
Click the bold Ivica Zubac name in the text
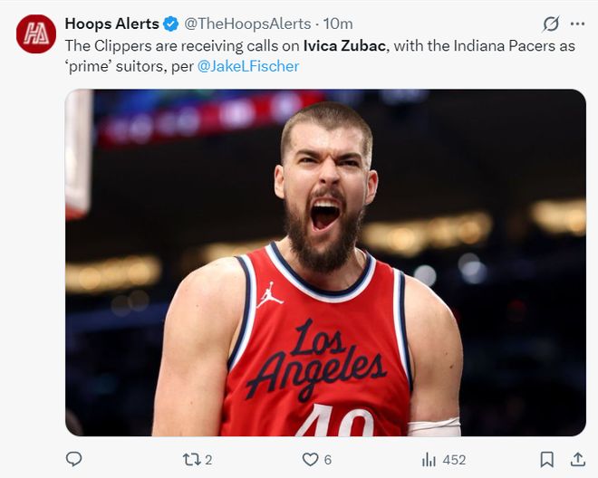tap(346, 44)
